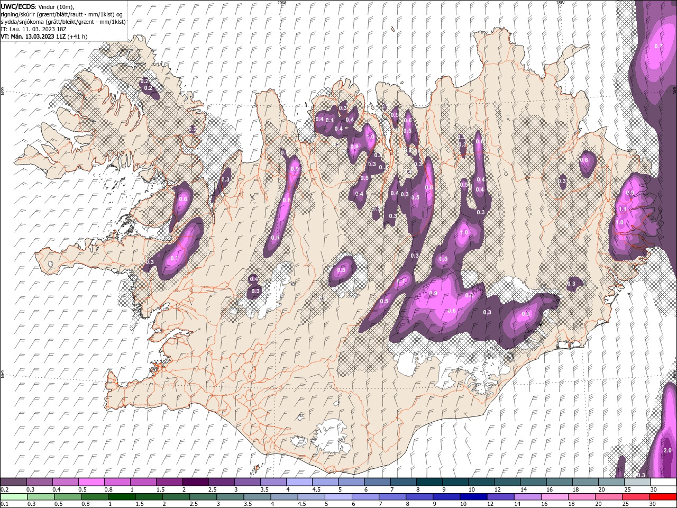Click the '20W' longitude label
Viewport: 677px width, 508px height.
click(281, 3)
